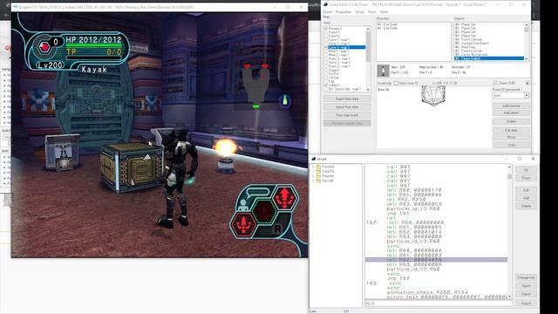Click the Quest Editor window title icon
Viewport: 558px width, 314px height.
click(325, 4)
